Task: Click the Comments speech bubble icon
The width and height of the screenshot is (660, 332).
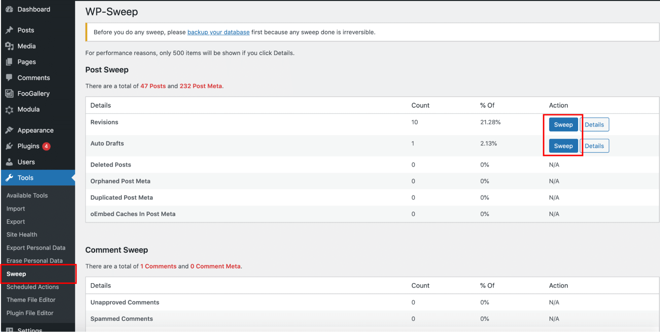Action: tap(9, 78)
